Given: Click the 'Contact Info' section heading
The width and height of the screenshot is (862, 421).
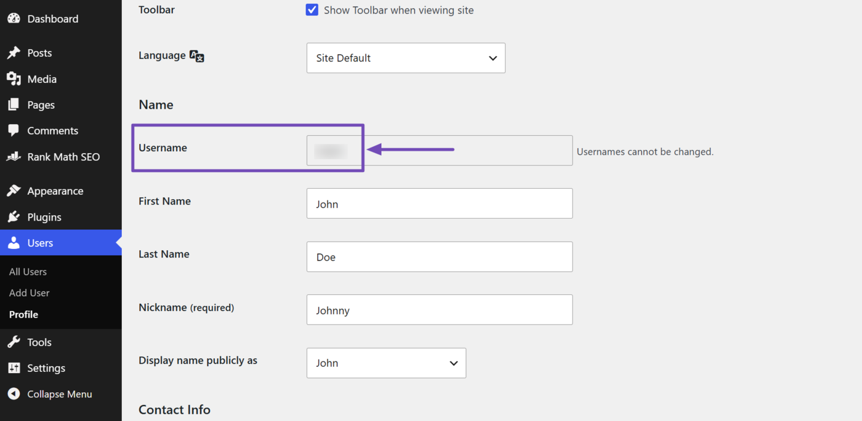Looking at the screenshot, I should tap(174, 409).
